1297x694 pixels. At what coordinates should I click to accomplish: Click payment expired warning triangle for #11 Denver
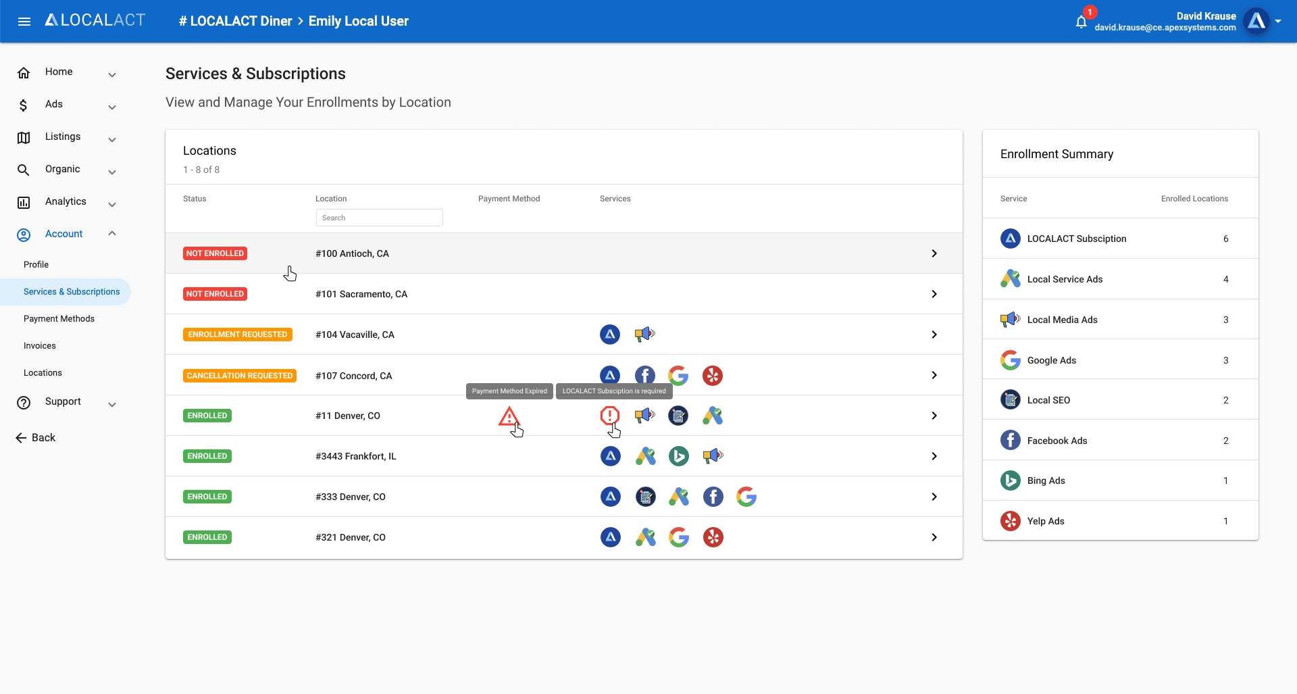click(x=509, y=416)
